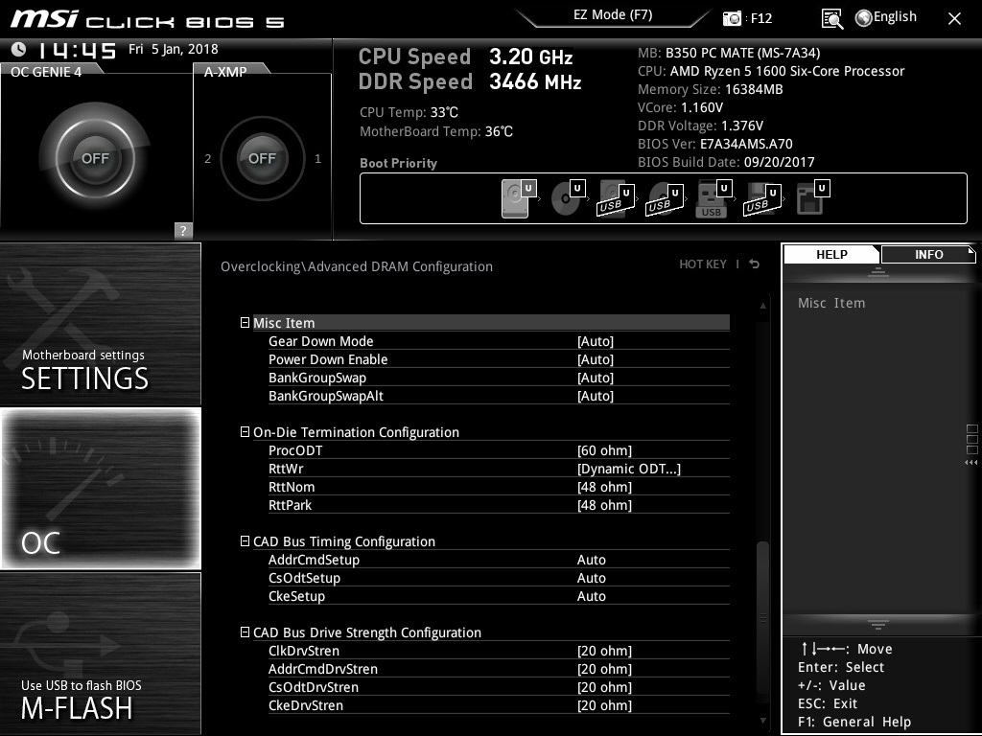Viewport: 982px width, 736px height.
Task: Select the USB floppy boot device
Action: (762, 198)
